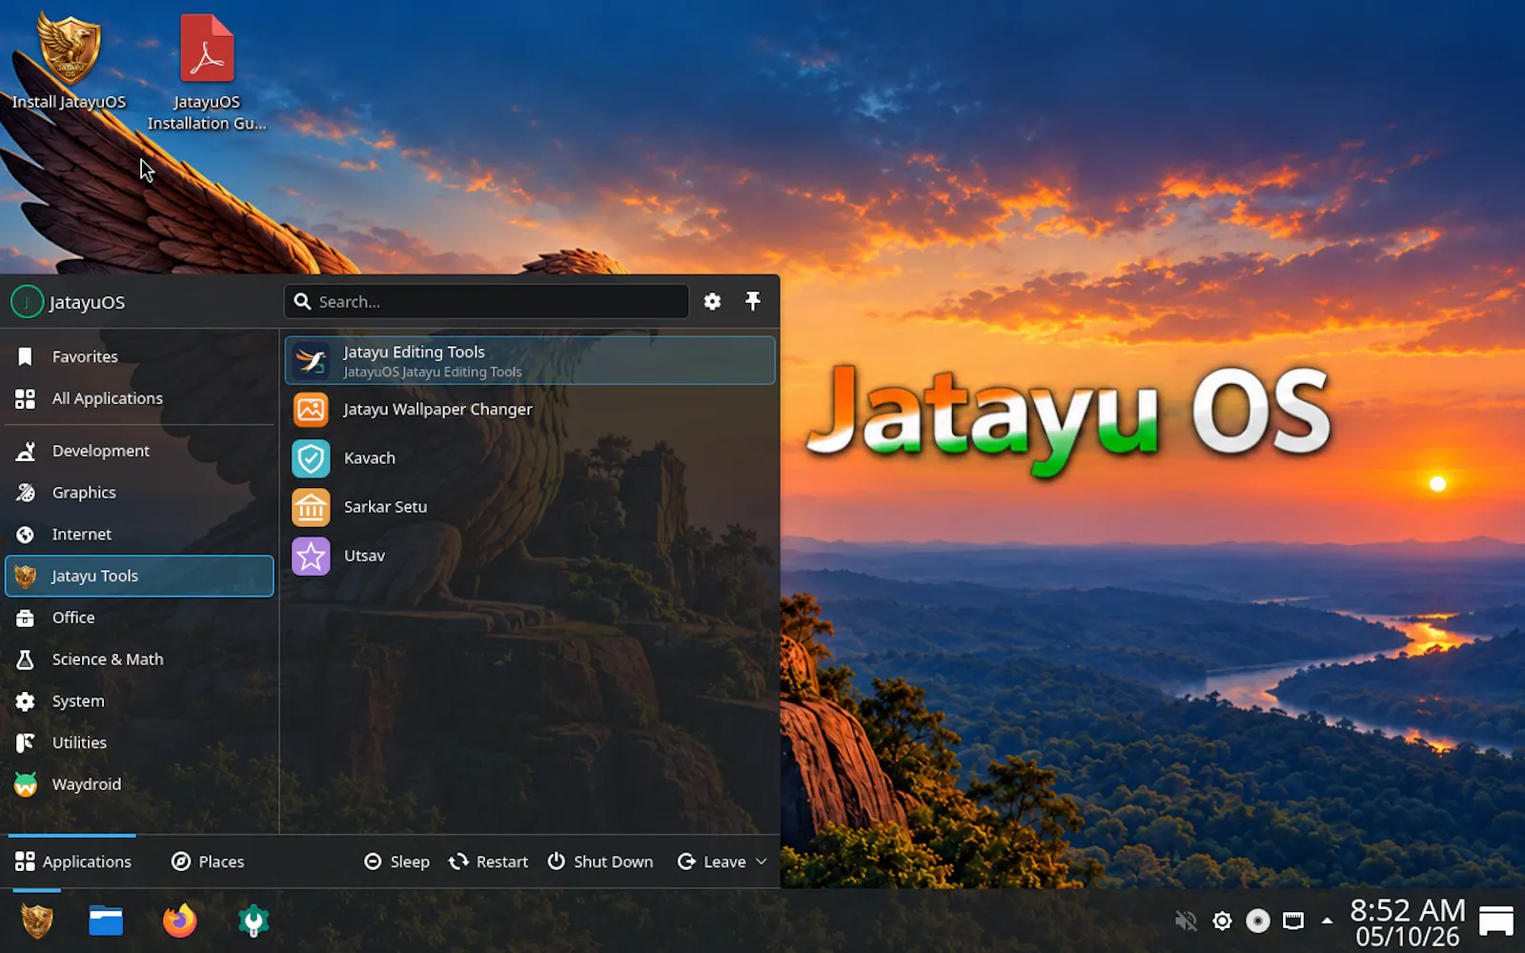This screenshot has height=953, width=1525.
Task: Open the Waydroid category
Action: [x=139, y=784]
